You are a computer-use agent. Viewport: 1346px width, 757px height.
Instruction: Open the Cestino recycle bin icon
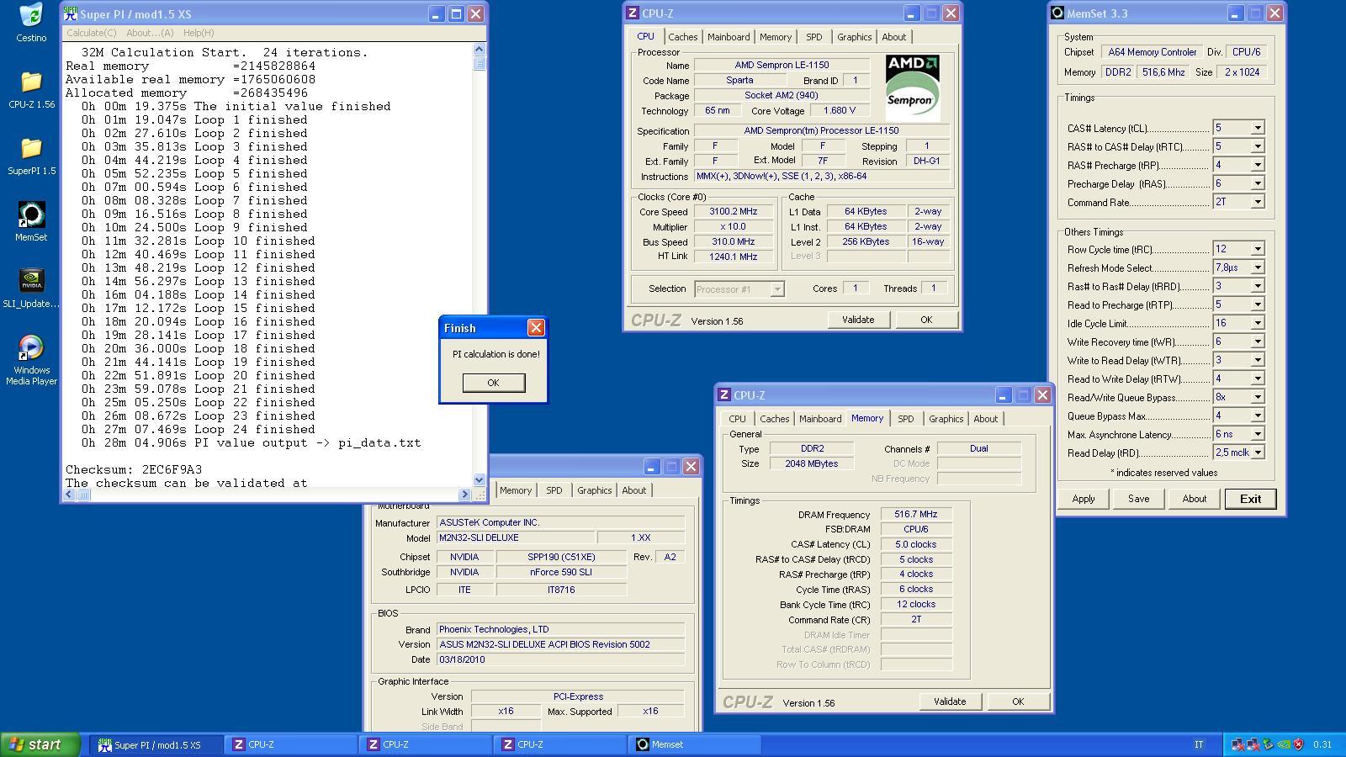click(x=31, y=23)
